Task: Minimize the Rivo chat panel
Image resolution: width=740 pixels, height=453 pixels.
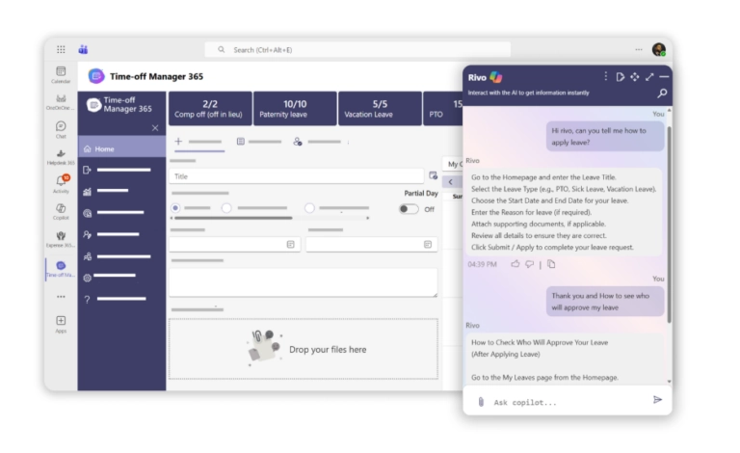Action: pos(664,77)
